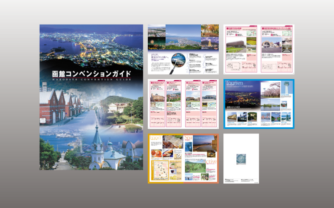
Task: Click the Active heading
Action: tap(210, 161)
